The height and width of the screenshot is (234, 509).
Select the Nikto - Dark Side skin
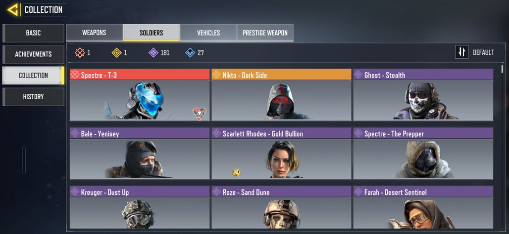pos(281,95)
